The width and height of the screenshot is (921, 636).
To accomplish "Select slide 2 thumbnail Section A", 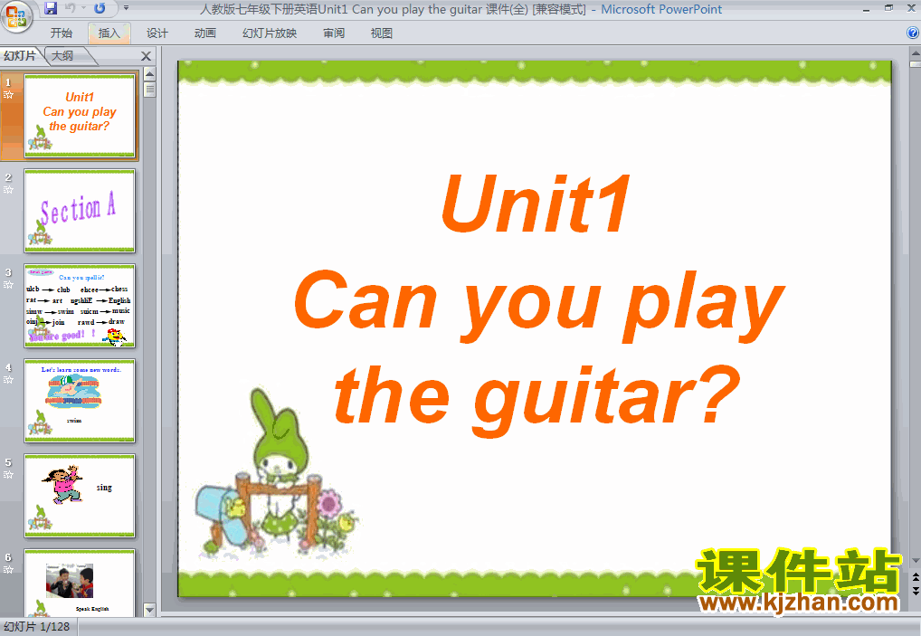I will [80, 211].
